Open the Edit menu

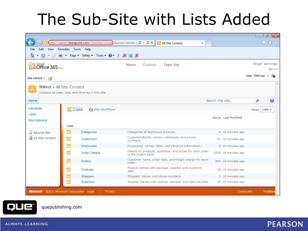(x=41, y=49)
